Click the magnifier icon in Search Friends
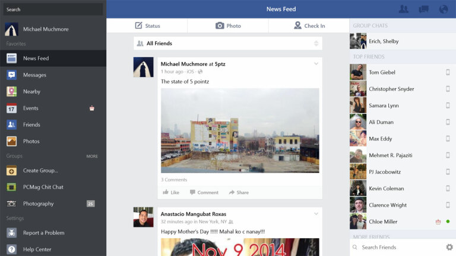 coord(355,247)
